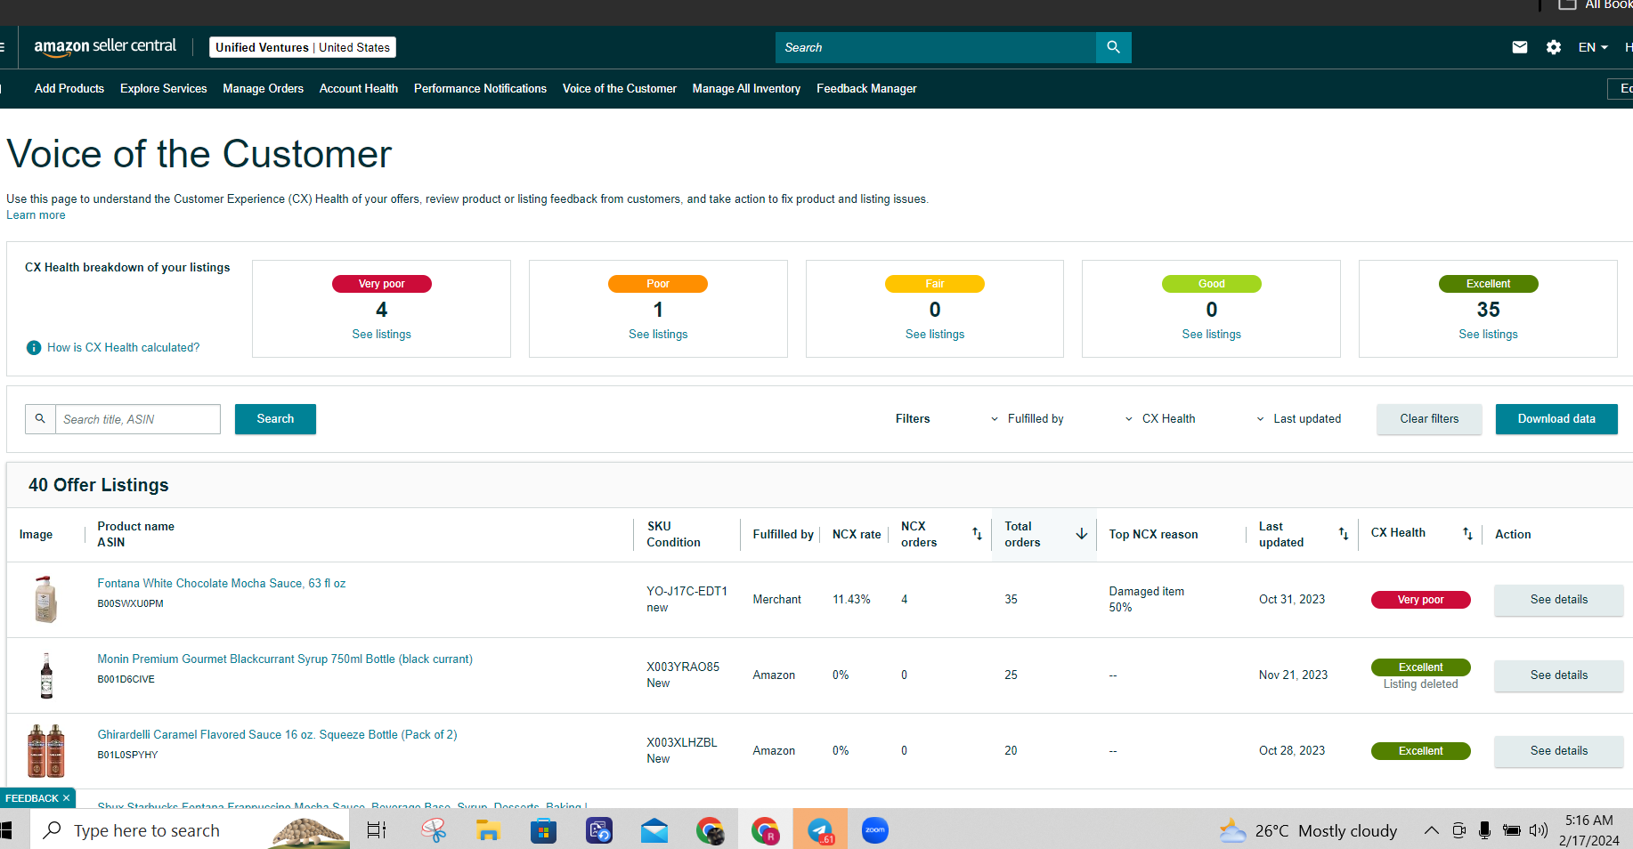Click the Amazon Seller Central logo

pos(105,47)
